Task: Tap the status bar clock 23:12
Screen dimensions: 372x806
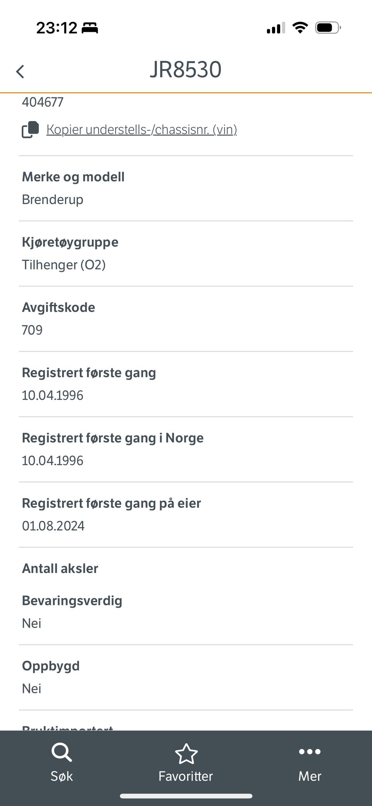Action: [57, 28]
